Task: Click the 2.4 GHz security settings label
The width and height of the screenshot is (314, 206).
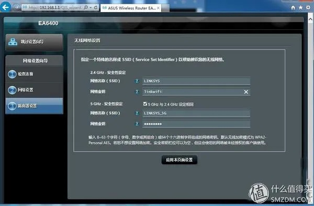Action: click(x=108, y=72)
